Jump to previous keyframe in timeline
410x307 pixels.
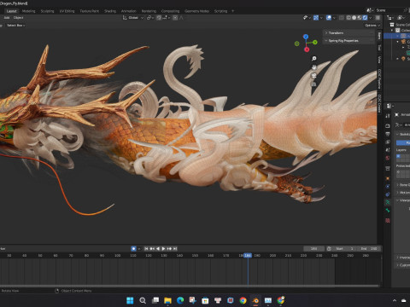(x=152, y=248)
